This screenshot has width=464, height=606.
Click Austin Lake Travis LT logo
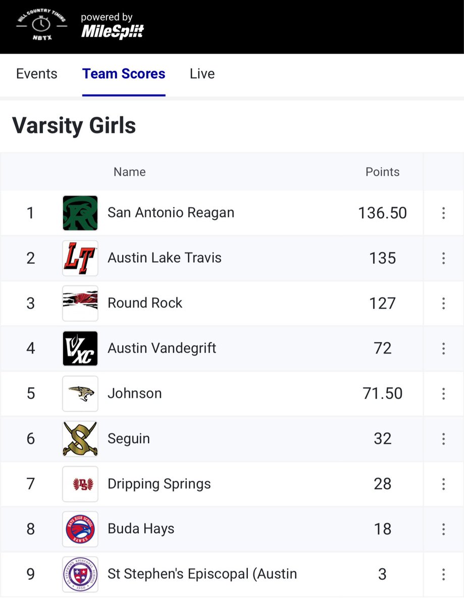pyautogui.click(x=80, y=258)
